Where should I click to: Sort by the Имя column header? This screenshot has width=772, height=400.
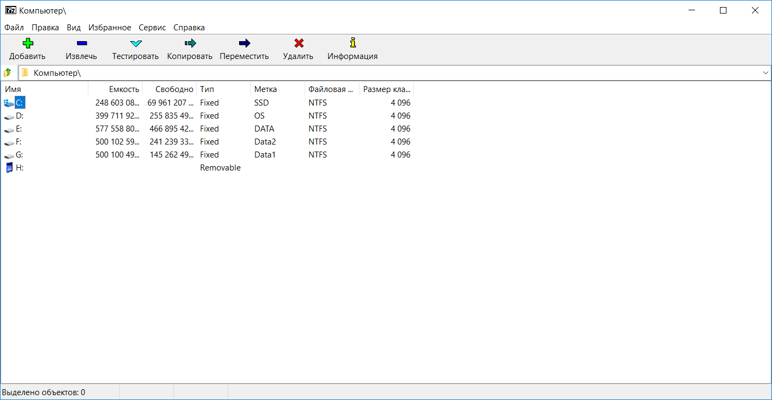(13, 89)
